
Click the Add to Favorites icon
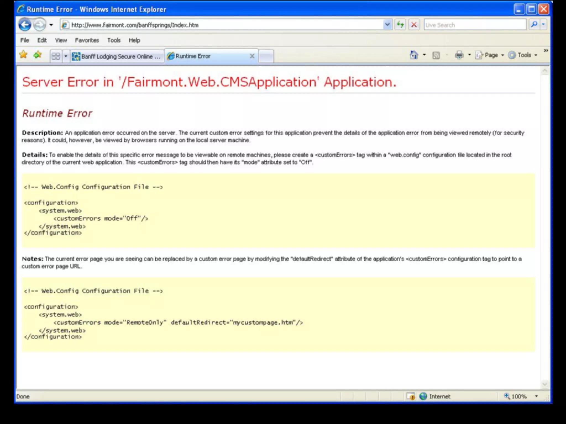click(38, 55)
